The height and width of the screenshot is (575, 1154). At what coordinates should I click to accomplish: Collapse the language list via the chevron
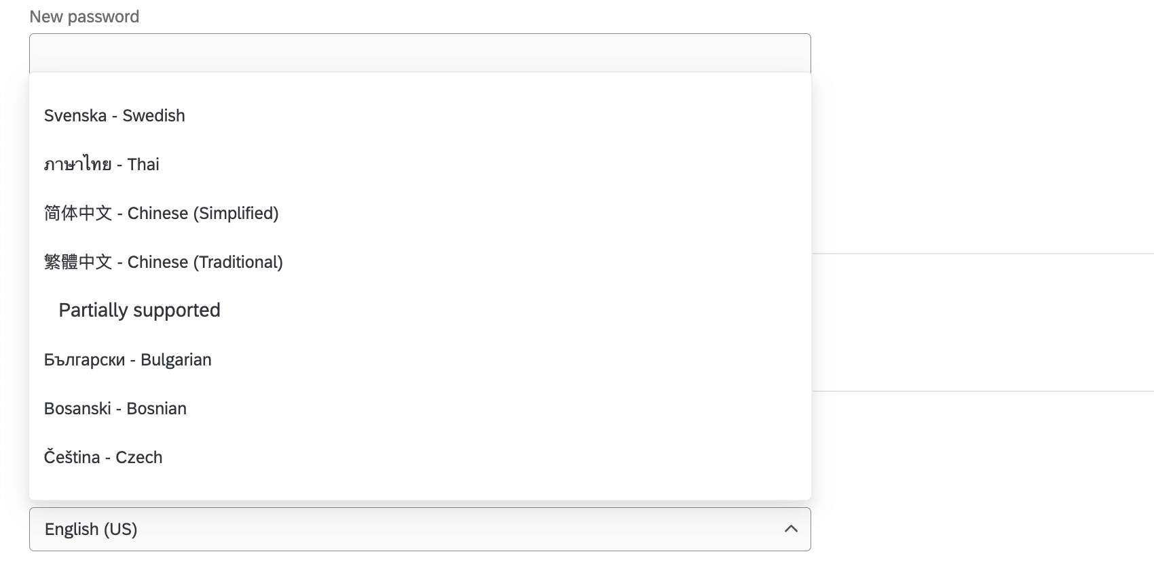[x=789, y=529]
